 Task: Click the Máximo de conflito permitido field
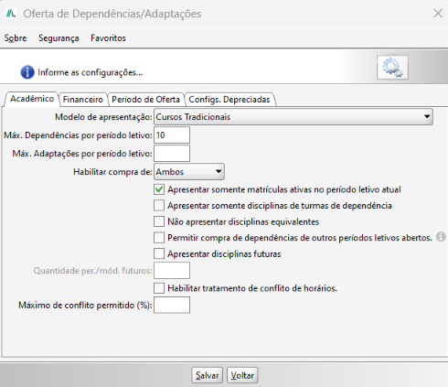pyautogui.click(x=172, y=305)
